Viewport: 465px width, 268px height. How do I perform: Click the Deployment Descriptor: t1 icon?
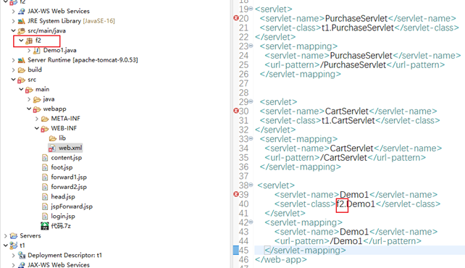click(21, 255)
